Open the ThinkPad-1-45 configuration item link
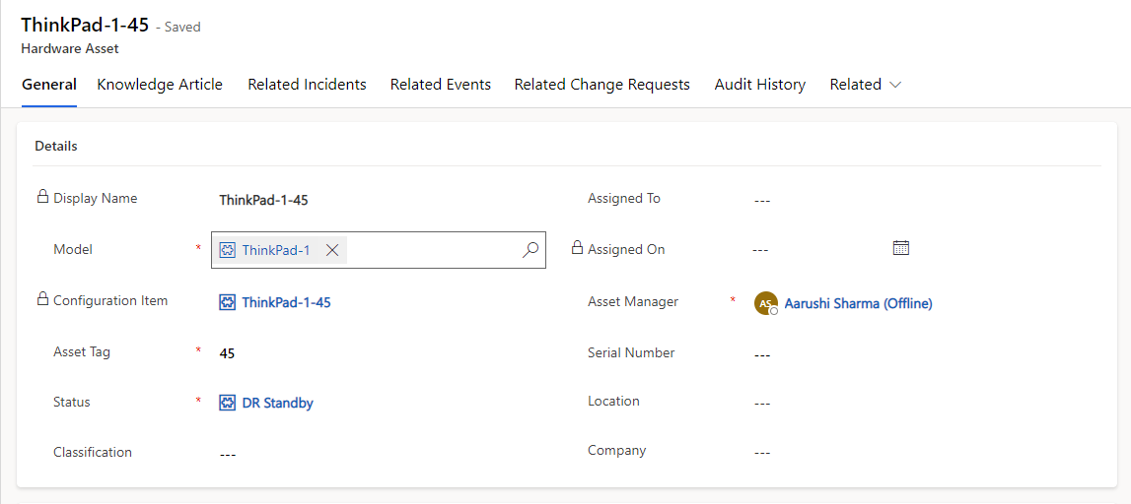Screen dimensions: 1131x504 [286, 302]
